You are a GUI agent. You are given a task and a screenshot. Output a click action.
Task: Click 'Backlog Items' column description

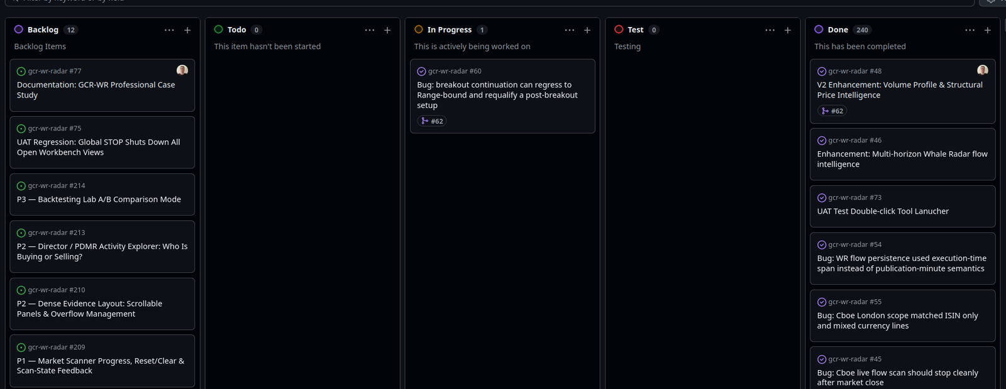click(40, 47)
